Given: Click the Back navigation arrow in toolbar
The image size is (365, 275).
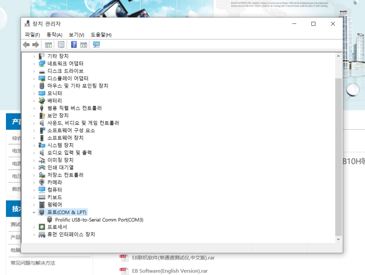Looking at the screenshot, I should [26, 44].
